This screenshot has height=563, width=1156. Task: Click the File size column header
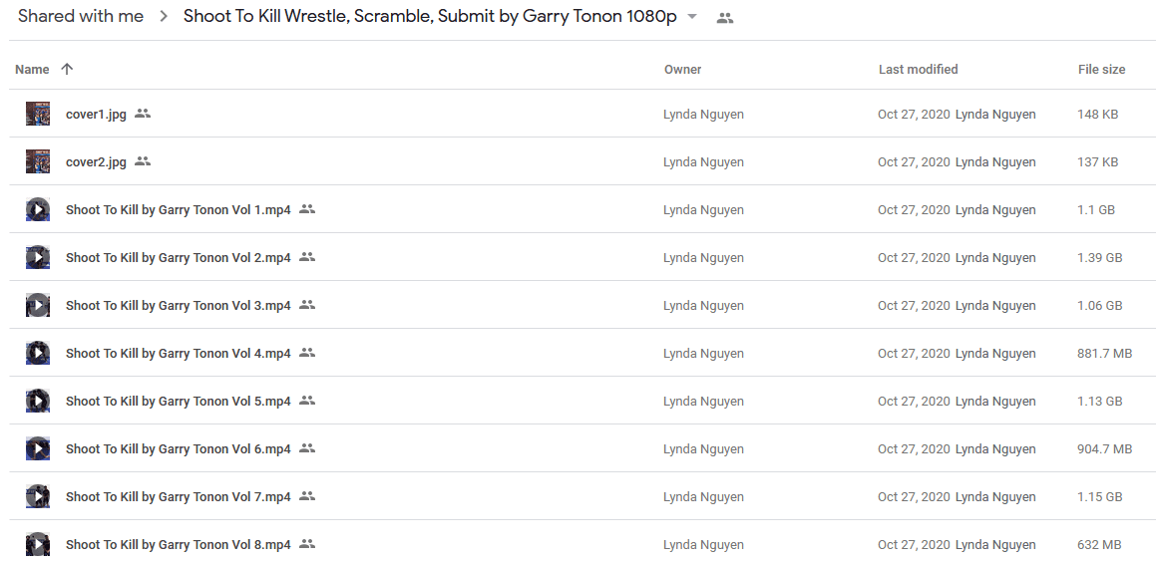[1101, 70]
